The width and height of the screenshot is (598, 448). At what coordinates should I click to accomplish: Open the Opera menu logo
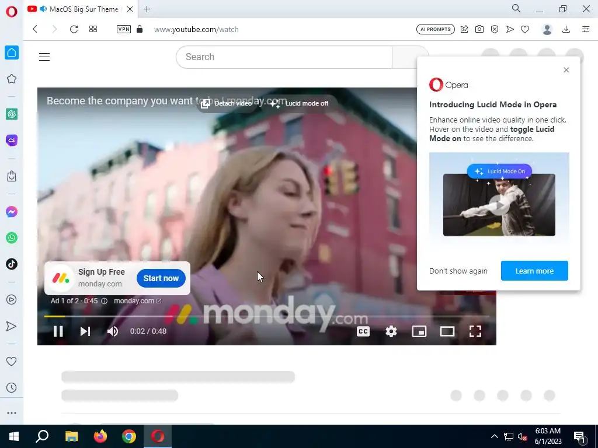(x=12, y=12)
